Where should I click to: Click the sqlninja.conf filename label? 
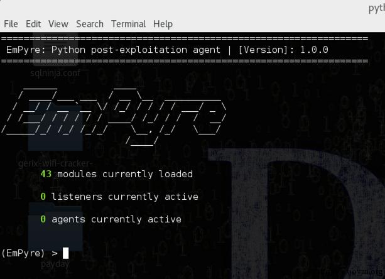55,73
